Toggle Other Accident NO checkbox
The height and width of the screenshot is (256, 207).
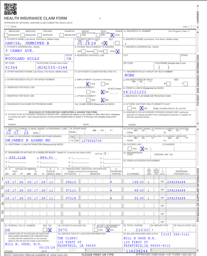pyautogui.click(x=103, y=100)
